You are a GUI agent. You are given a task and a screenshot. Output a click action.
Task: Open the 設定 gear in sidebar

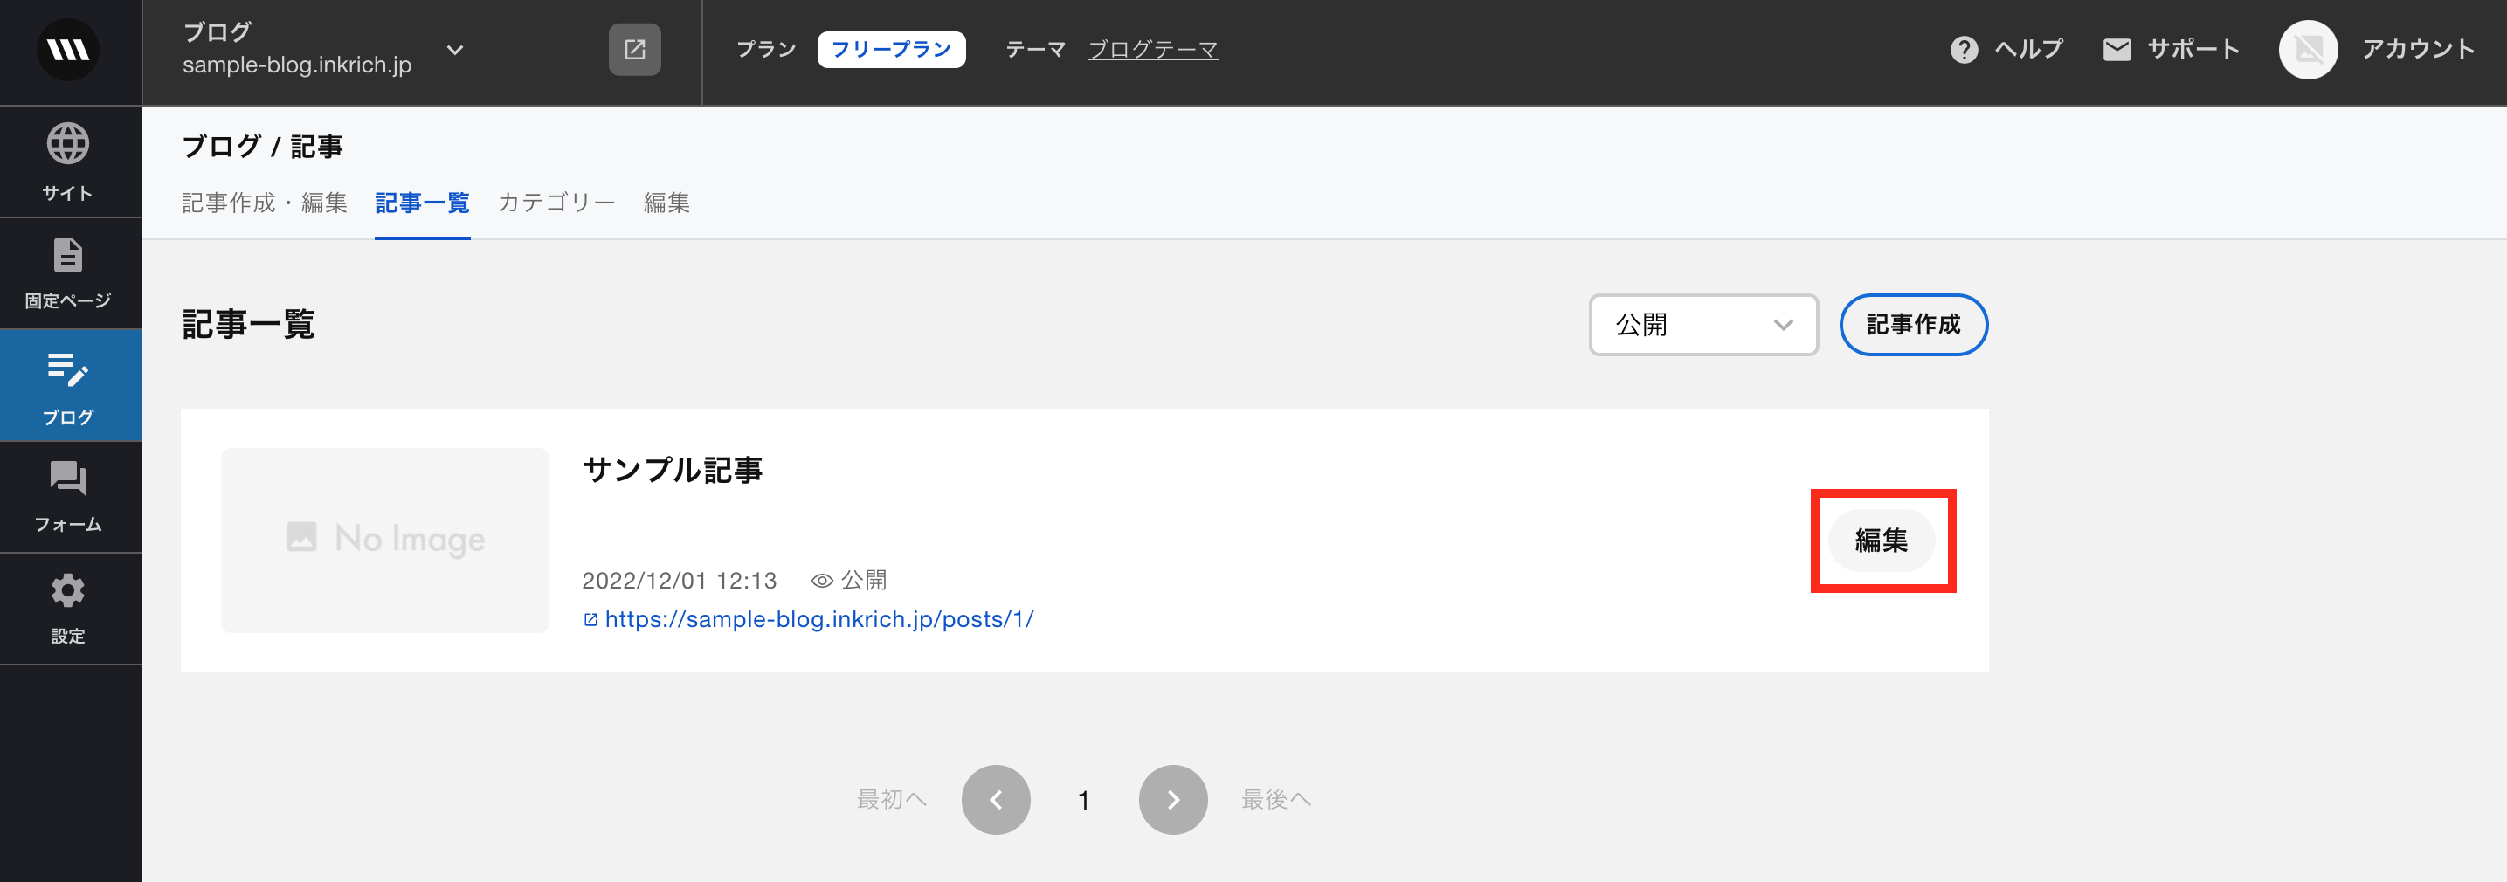pos(68,609)
